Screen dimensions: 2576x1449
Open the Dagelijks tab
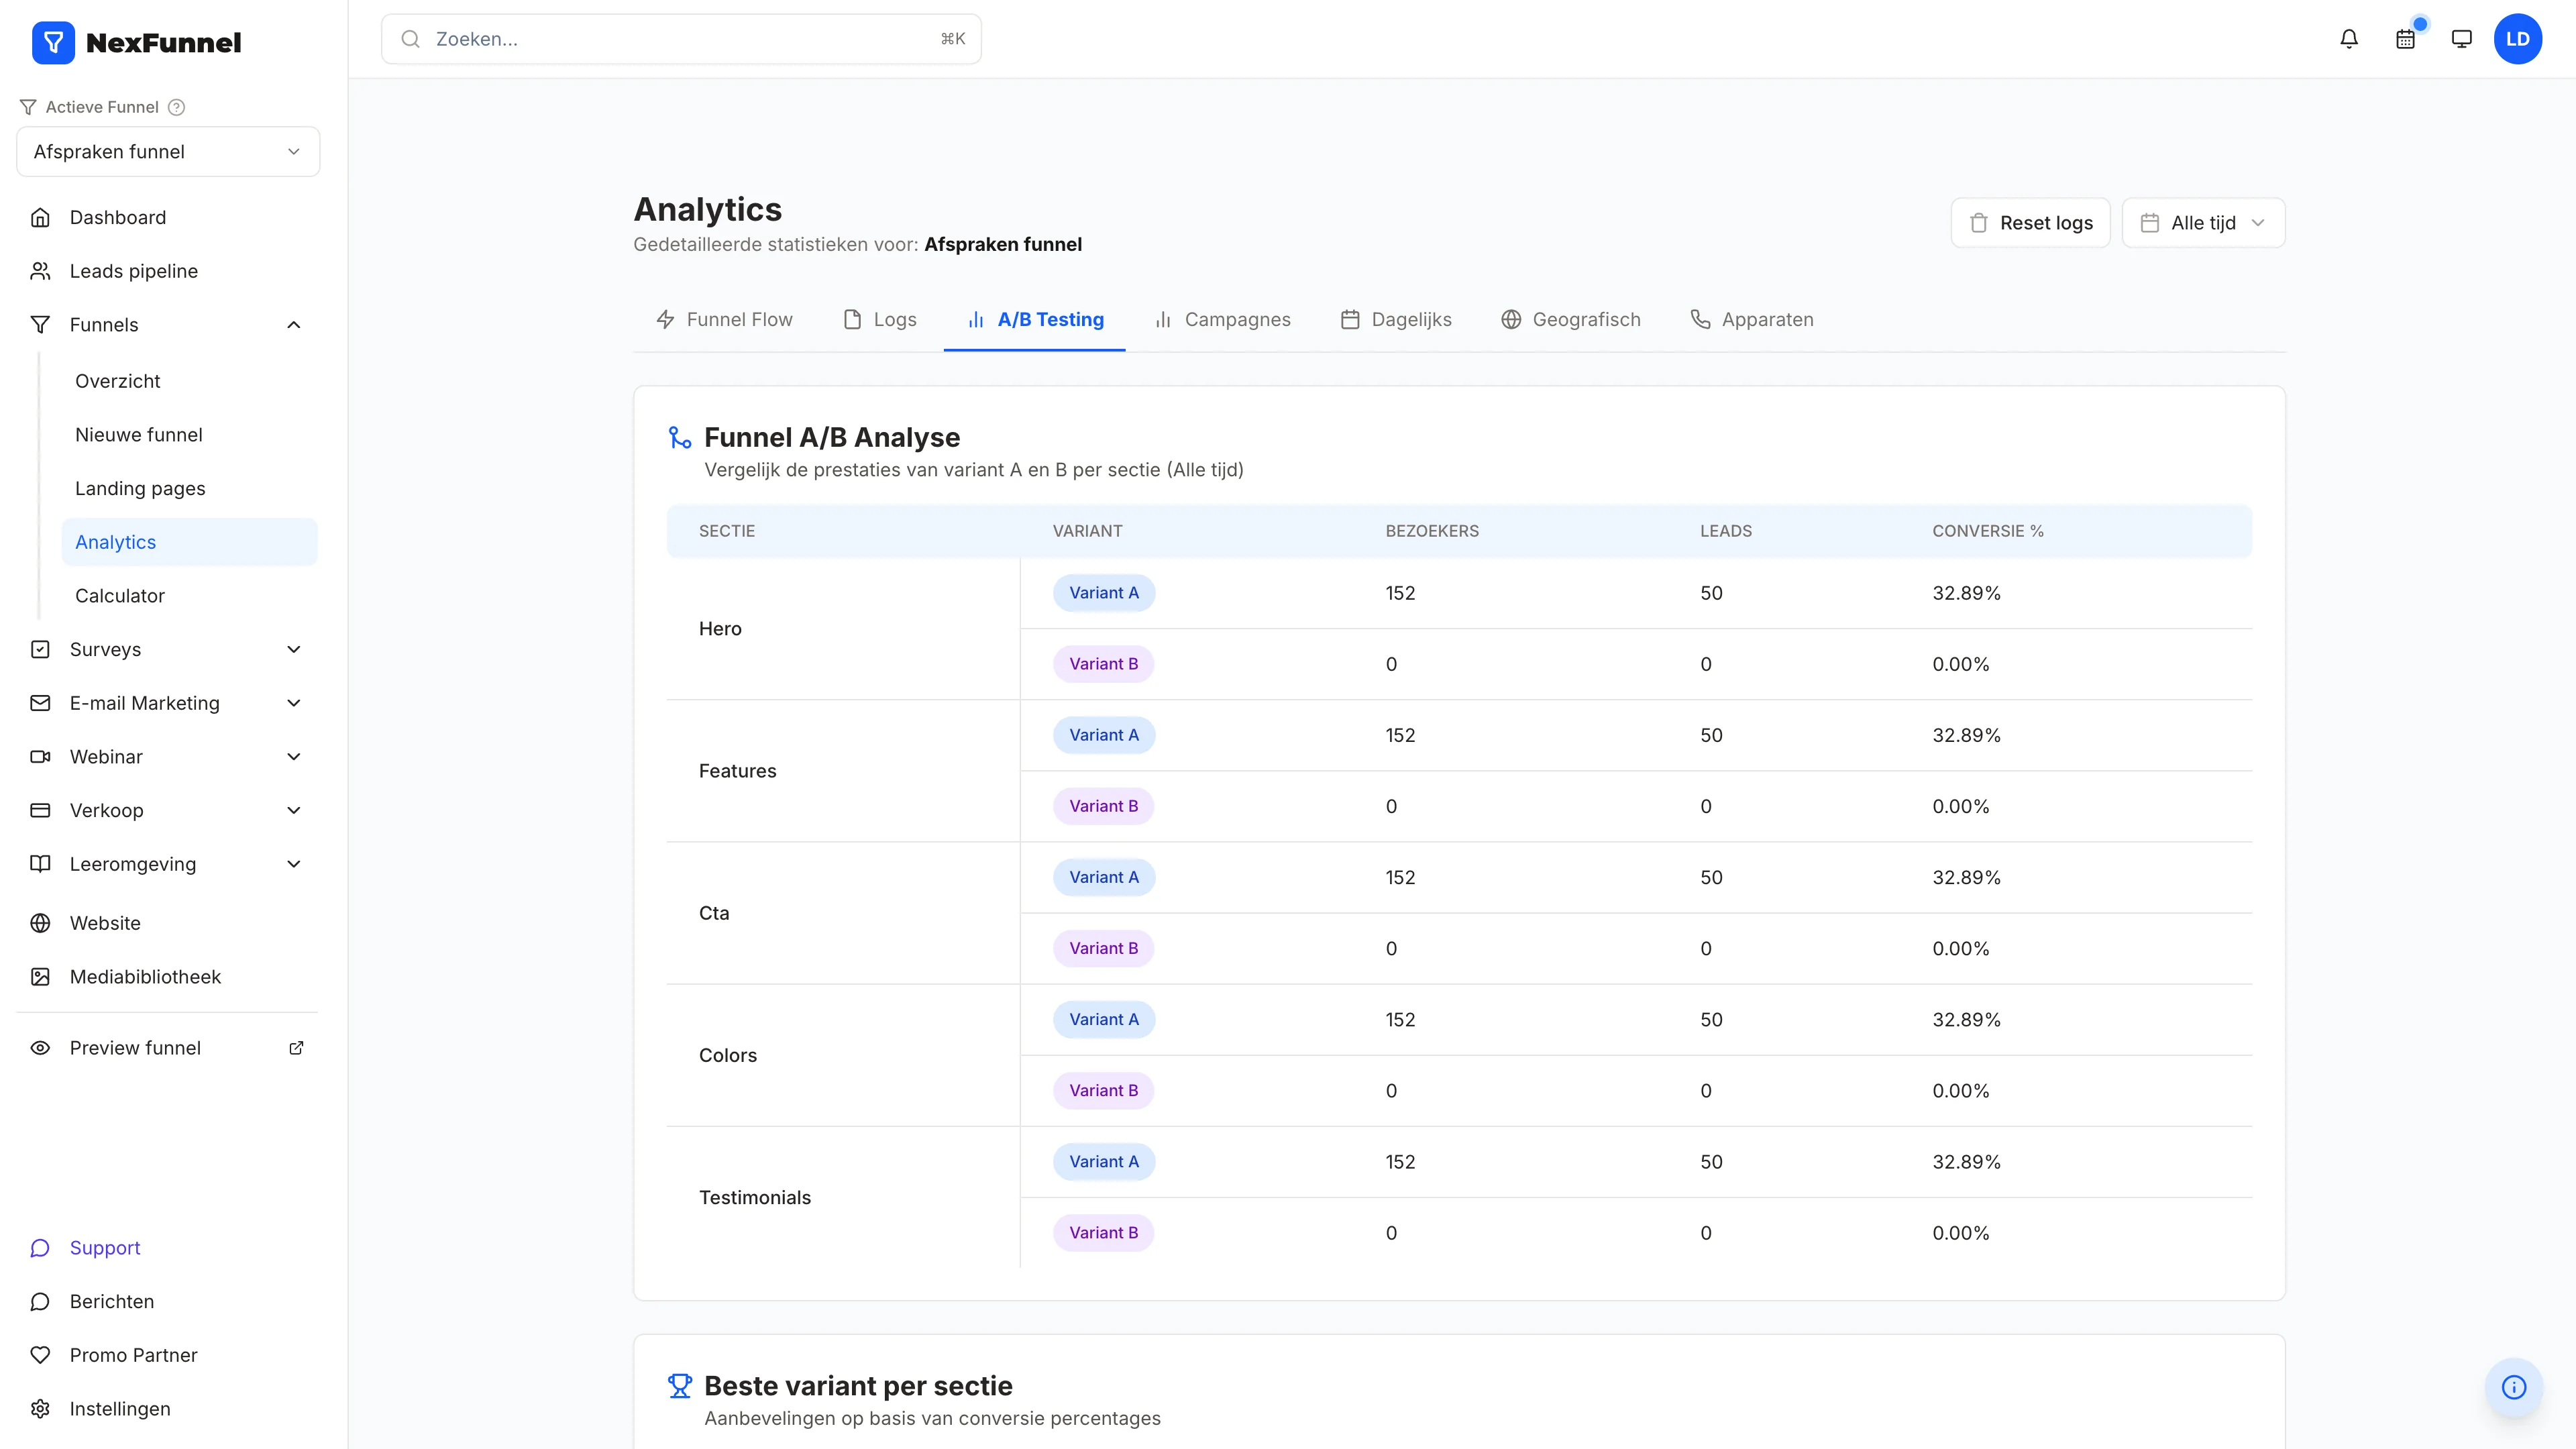tap(1396, 320)
